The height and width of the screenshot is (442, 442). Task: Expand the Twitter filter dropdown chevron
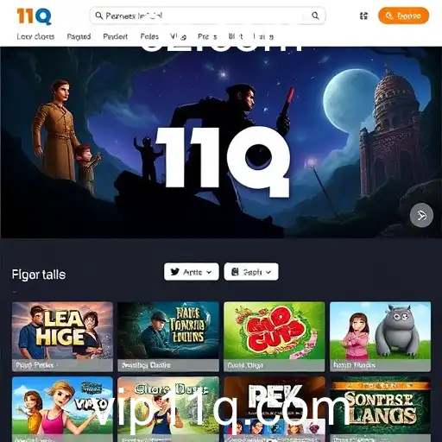pyautogui.click(x=209, y=272)
